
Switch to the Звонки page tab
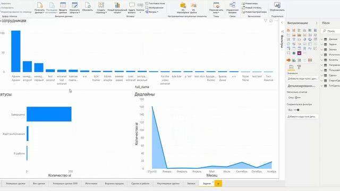(191, 184)
